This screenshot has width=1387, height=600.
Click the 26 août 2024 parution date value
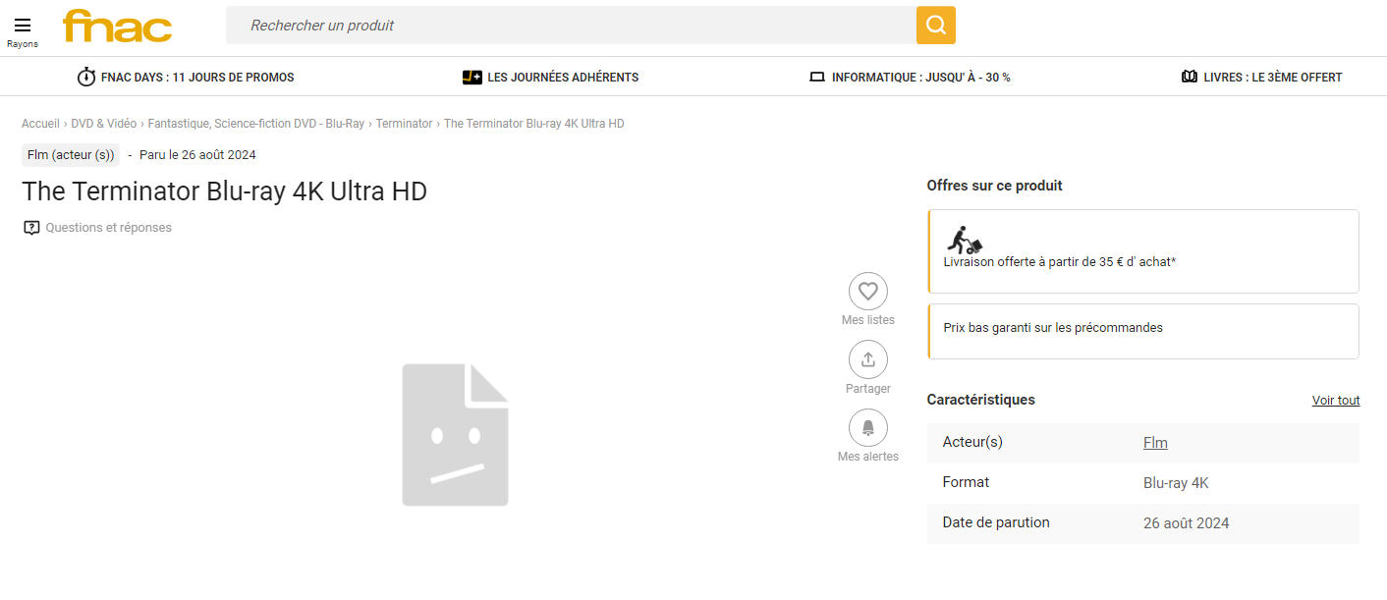pyautogui.click(x=1187, y=523)
